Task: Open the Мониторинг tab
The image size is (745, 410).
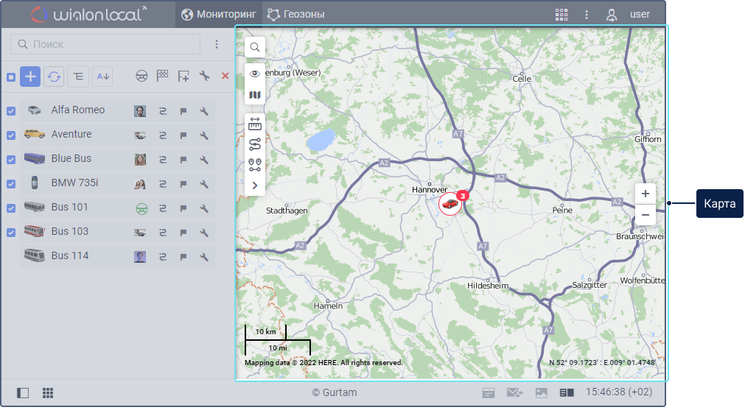Action: 219,14
